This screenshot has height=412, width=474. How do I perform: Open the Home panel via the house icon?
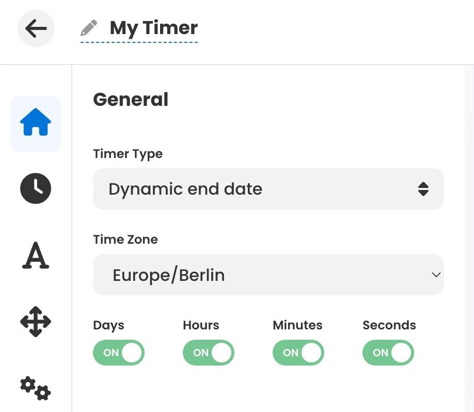[35, 123]
